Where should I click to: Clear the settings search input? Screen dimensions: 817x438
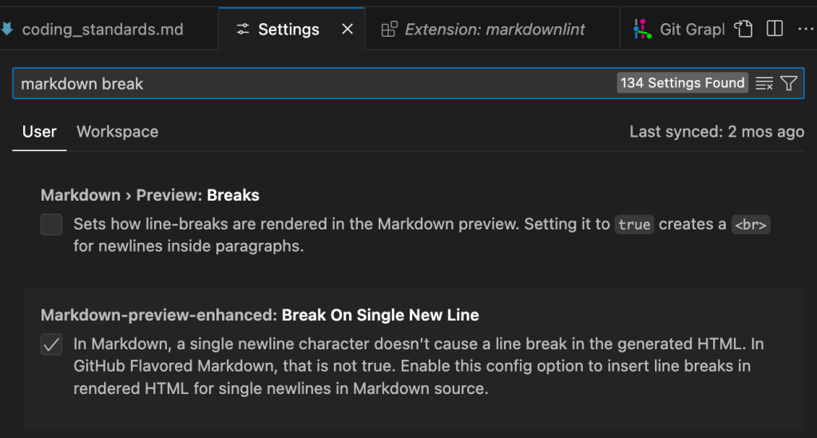pos(764,83)
